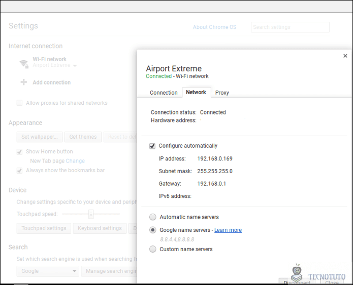Switch to the Connection tab

[x=164, y=93]
